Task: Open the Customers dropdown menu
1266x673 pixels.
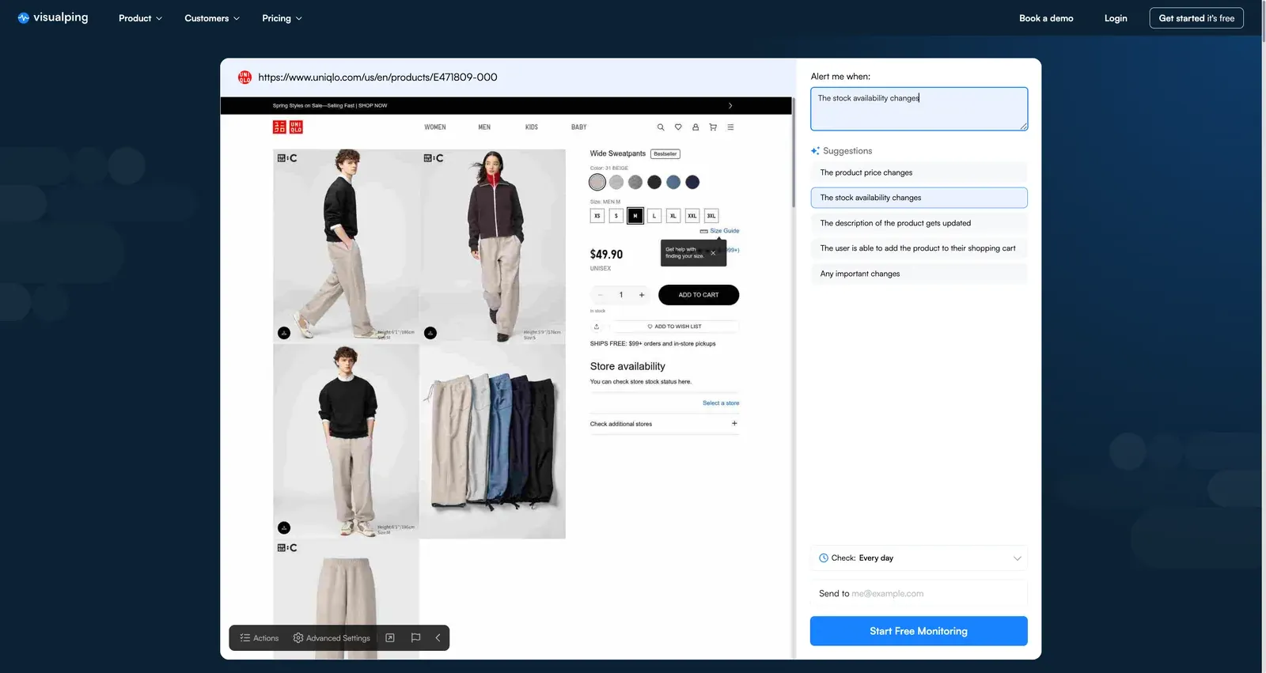Action: (x=211, y=18)
